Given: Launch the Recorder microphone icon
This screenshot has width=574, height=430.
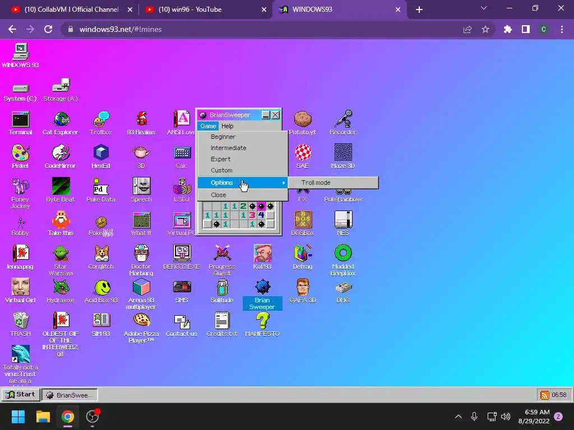Looking at the screenshot, I should 343,123.
